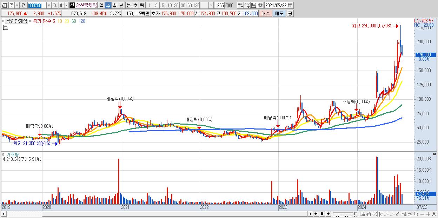Select the 3 interval button

click(156, 5)
